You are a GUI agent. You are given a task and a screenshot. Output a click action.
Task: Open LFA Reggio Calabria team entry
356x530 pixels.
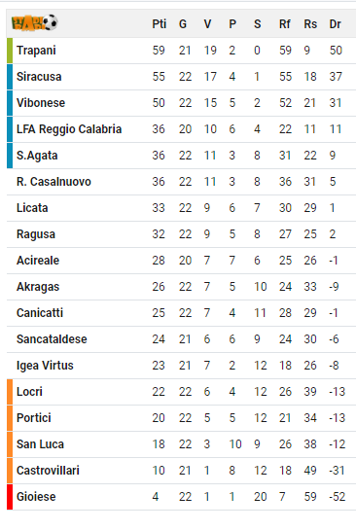tap(69, 129)
